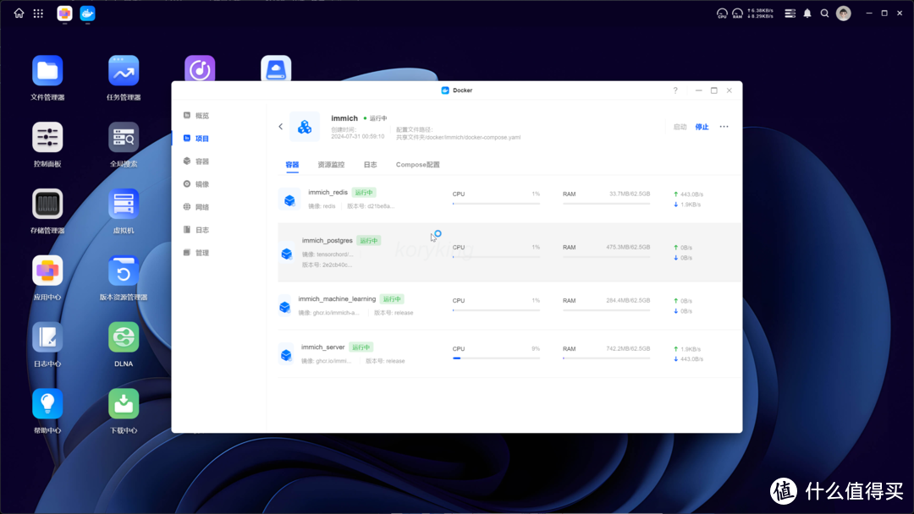Switch to the 容器 tab
914x514 pixels.
point(292,165)
